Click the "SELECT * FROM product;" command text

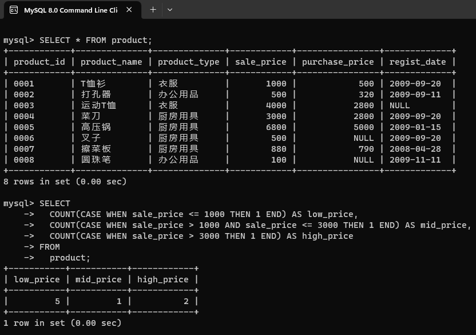96,40
